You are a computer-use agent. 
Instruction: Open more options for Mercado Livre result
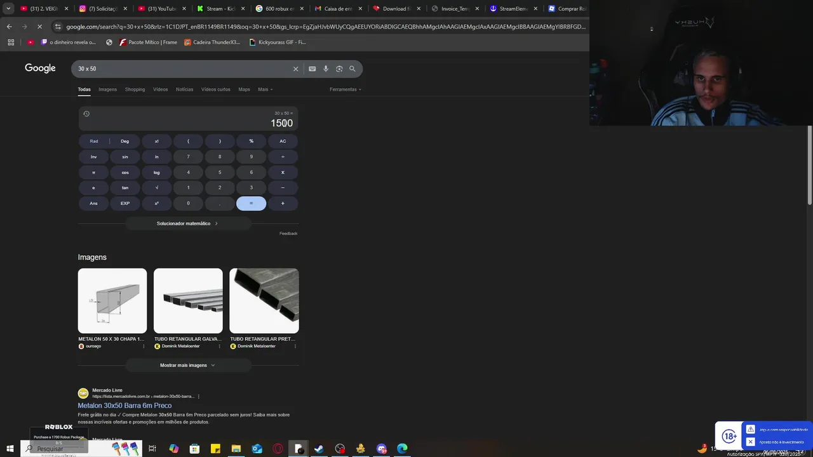(199, 396)
